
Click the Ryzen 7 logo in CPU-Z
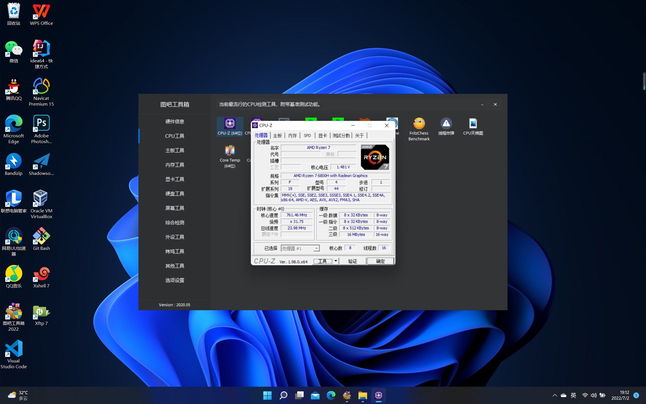(375, 157)
